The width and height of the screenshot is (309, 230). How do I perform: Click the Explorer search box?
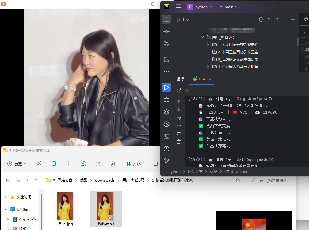pyautogui.click(x=270, y=180)
